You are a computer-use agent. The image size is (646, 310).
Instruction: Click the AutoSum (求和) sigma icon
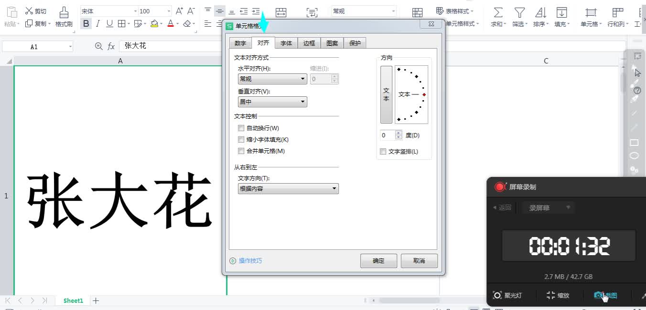[498, 12]
